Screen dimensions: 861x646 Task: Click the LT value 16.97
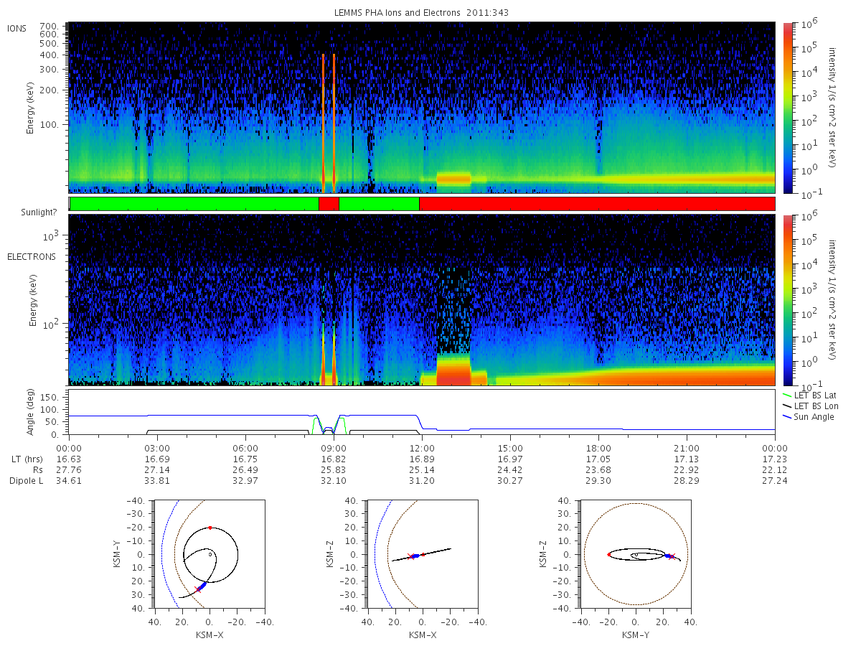coord(510,458)
